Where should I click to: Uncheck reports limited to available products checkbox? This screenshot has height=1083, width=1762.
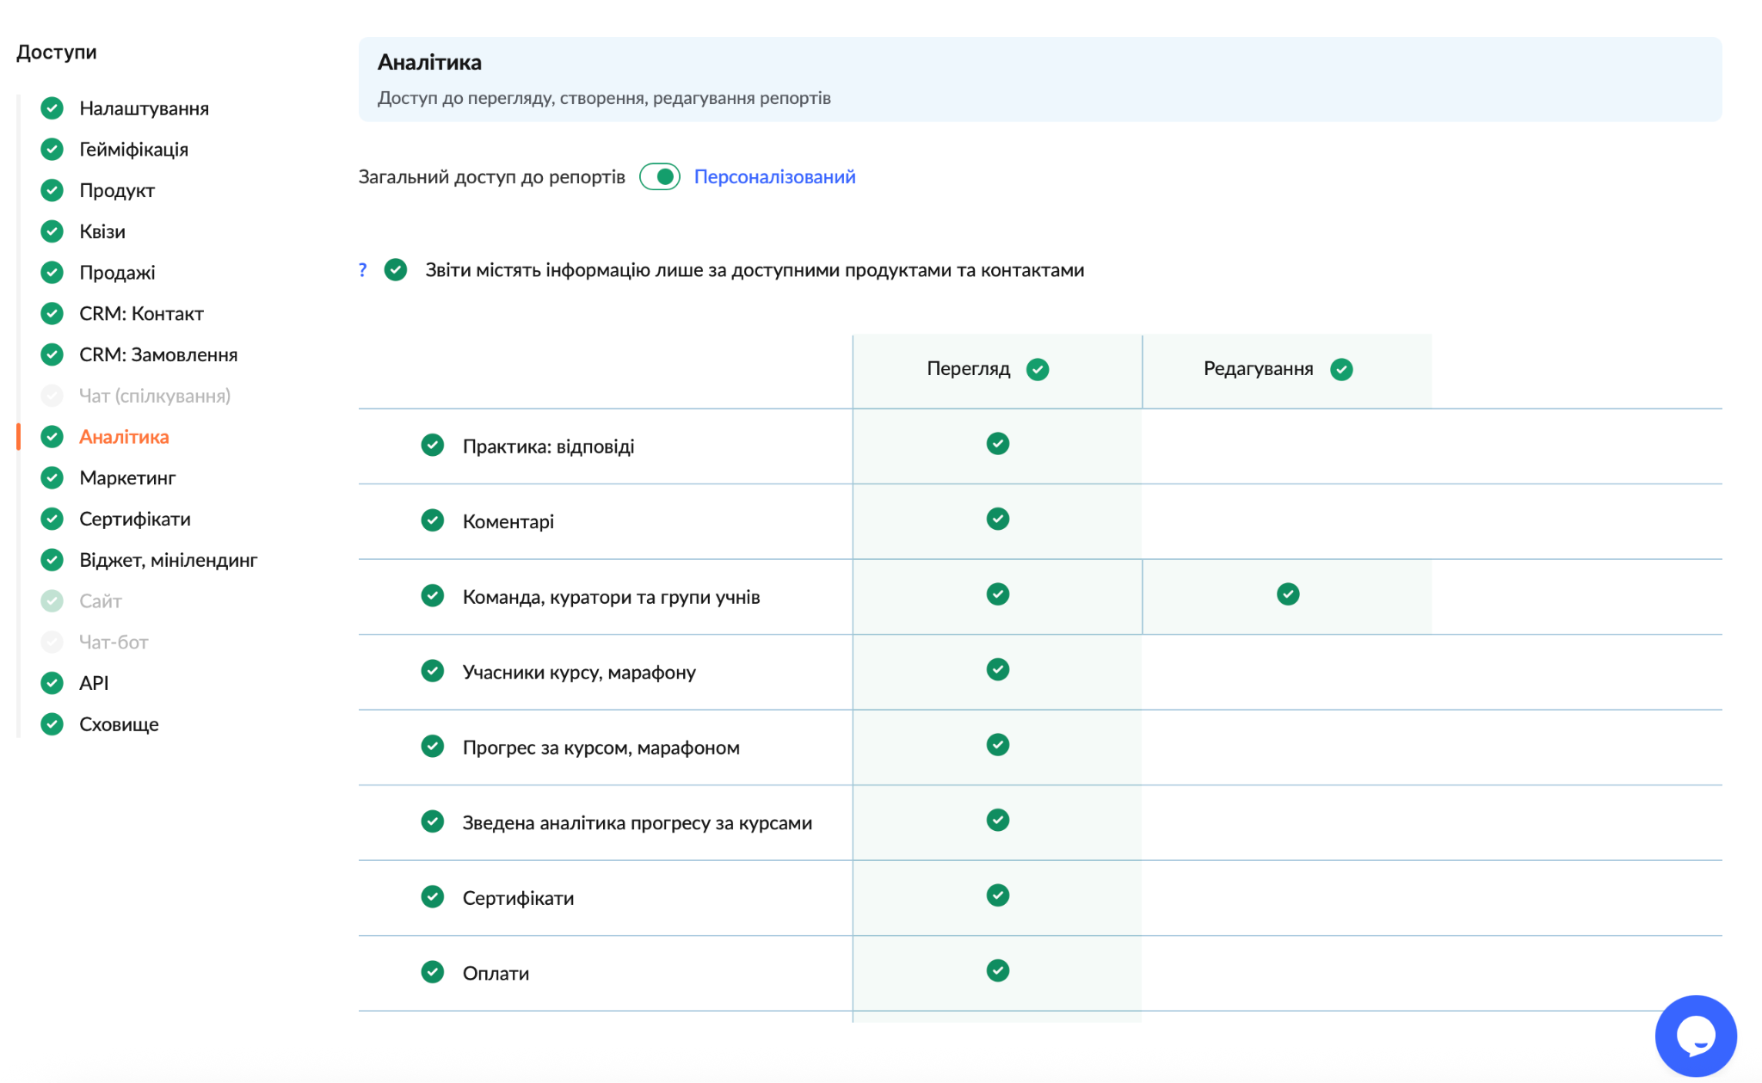pyautogui.click(x=396, y=270)
